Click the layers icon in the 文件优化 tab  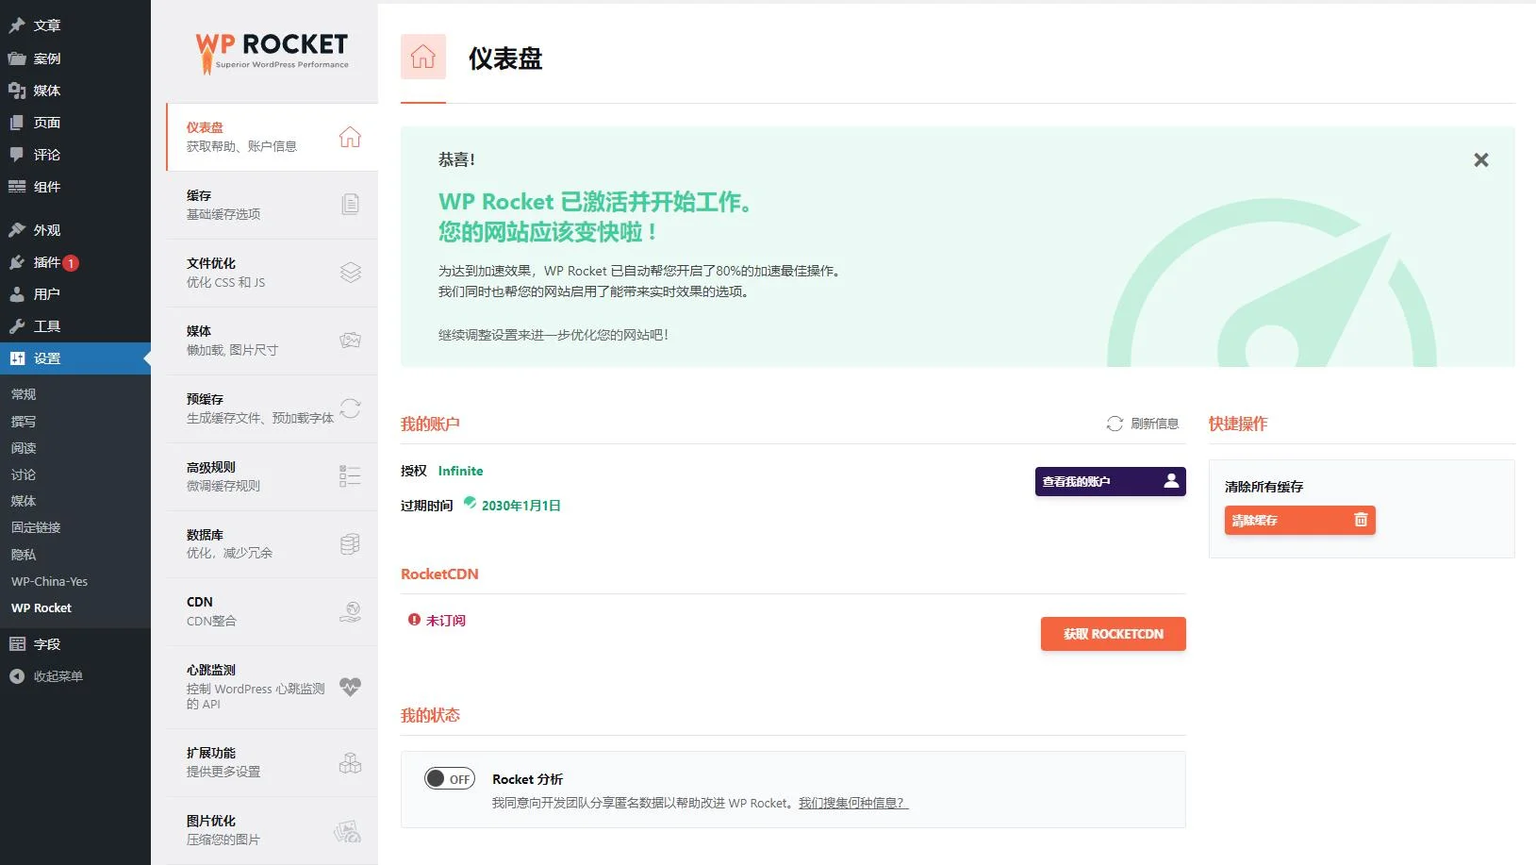[x=350, y=273]
